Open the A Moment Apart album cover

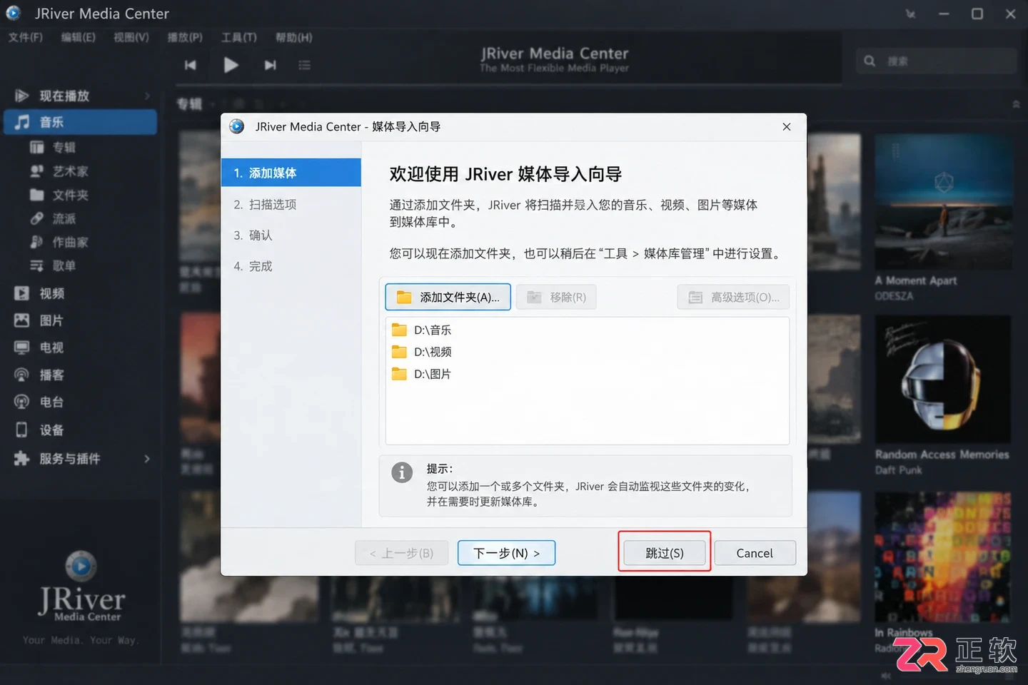click(x=944, y=203)
